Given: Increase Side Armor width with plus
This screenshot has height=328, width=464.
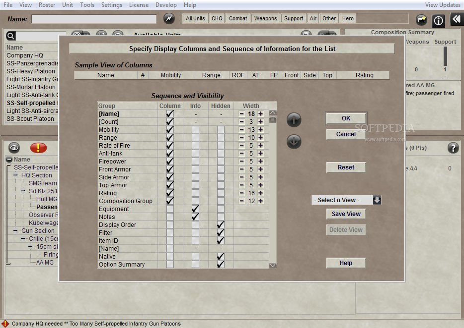Looking at the screenshot, I should [x=260, y=177].
